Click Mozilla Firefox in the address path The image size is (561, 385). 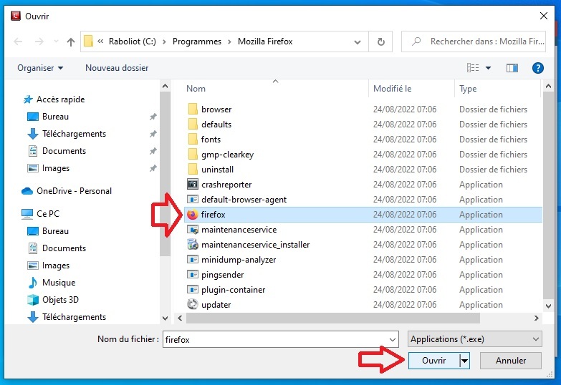point(265,42)
